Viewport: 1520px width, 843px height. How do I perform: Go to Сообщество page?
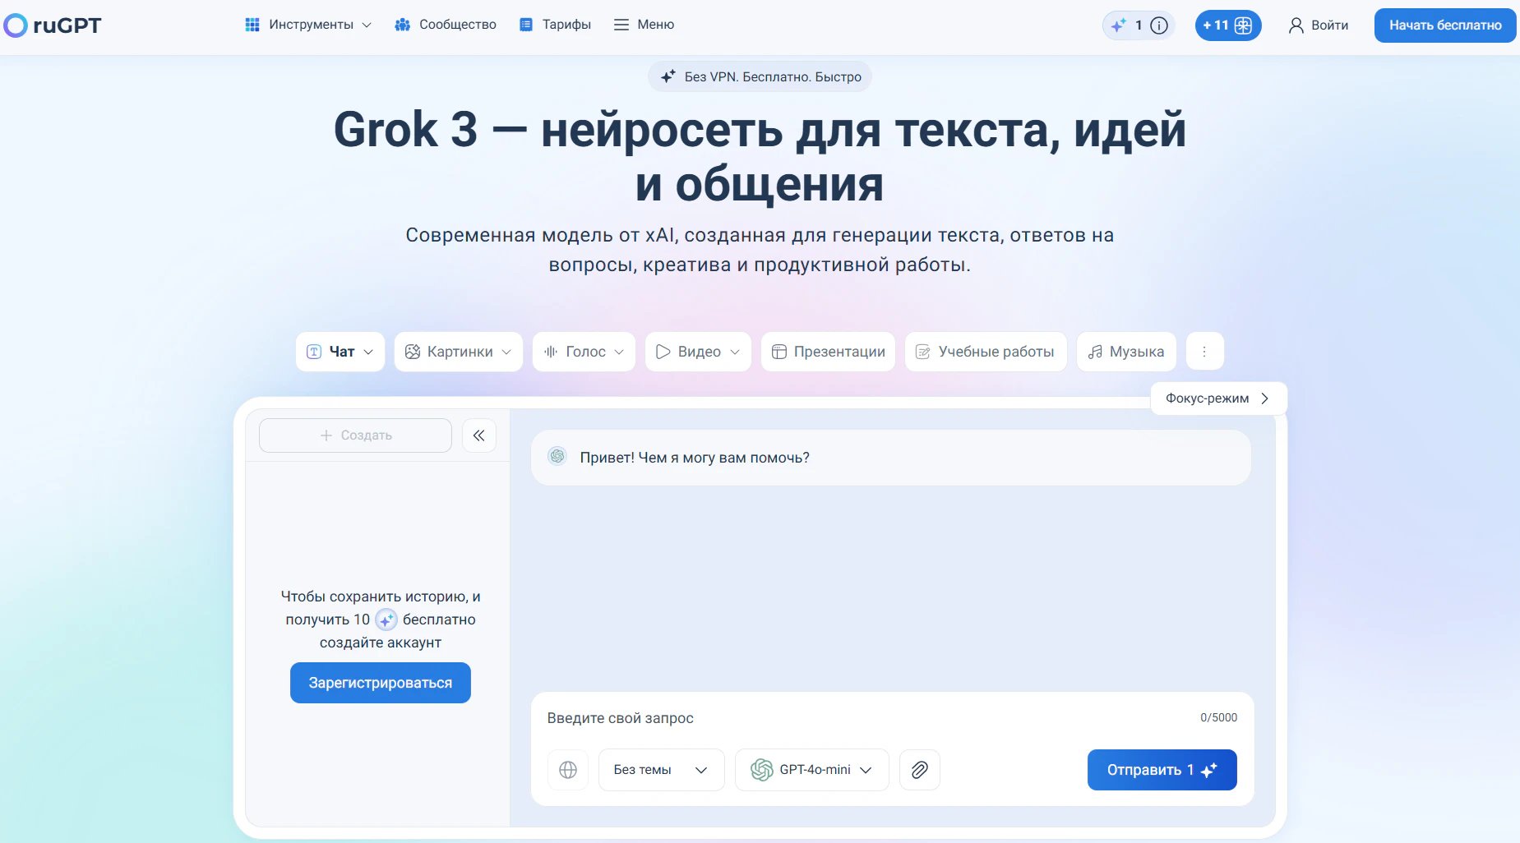tap(446, 25)
